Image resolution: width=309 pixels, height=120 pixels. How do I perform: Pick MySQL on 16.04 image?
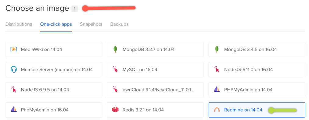(155, 70)
